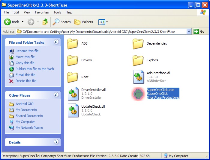Select the Root folder icon
This screenshot has width=210, height=160.
[x=73, y=77]
